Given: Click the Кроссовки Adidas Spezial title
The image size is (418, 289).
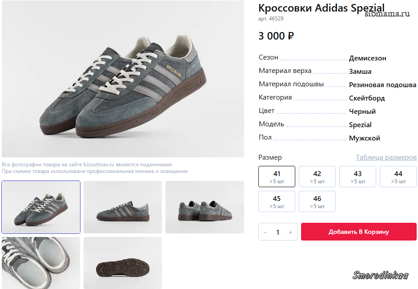Looking at the screenshot, I should point(321,8).
